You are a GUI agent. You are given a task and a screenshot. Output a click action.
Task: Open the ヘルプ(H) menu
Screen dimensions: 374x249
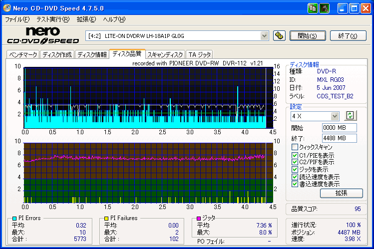pyautogui.click(x=114, y=19)
